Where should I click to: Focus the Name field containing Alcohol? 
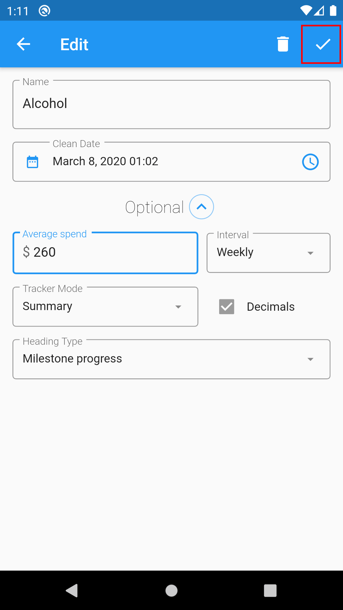click(171, 104)
